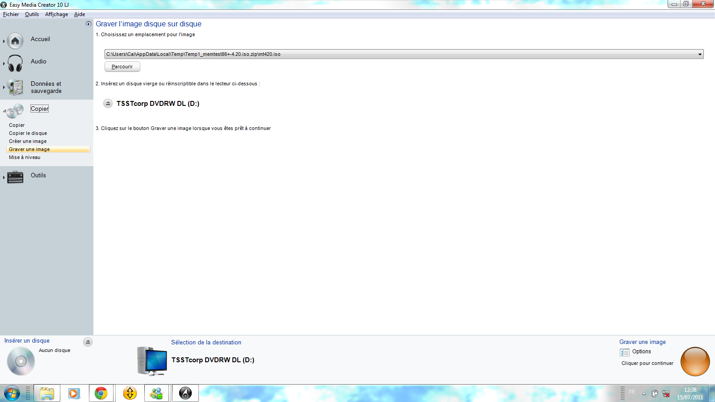The width and height of the screenshot is (715, 402).
Task: Click the Copier section heading label
Action: 40,109
